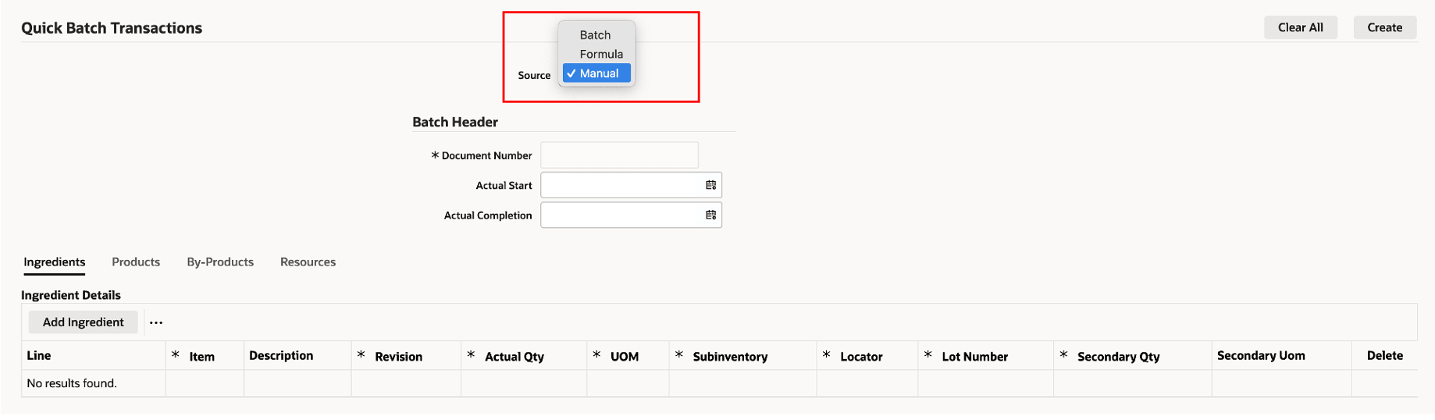Open the ingredient table more-actions ellipsis
The image size is (1435, 420).
156,322
